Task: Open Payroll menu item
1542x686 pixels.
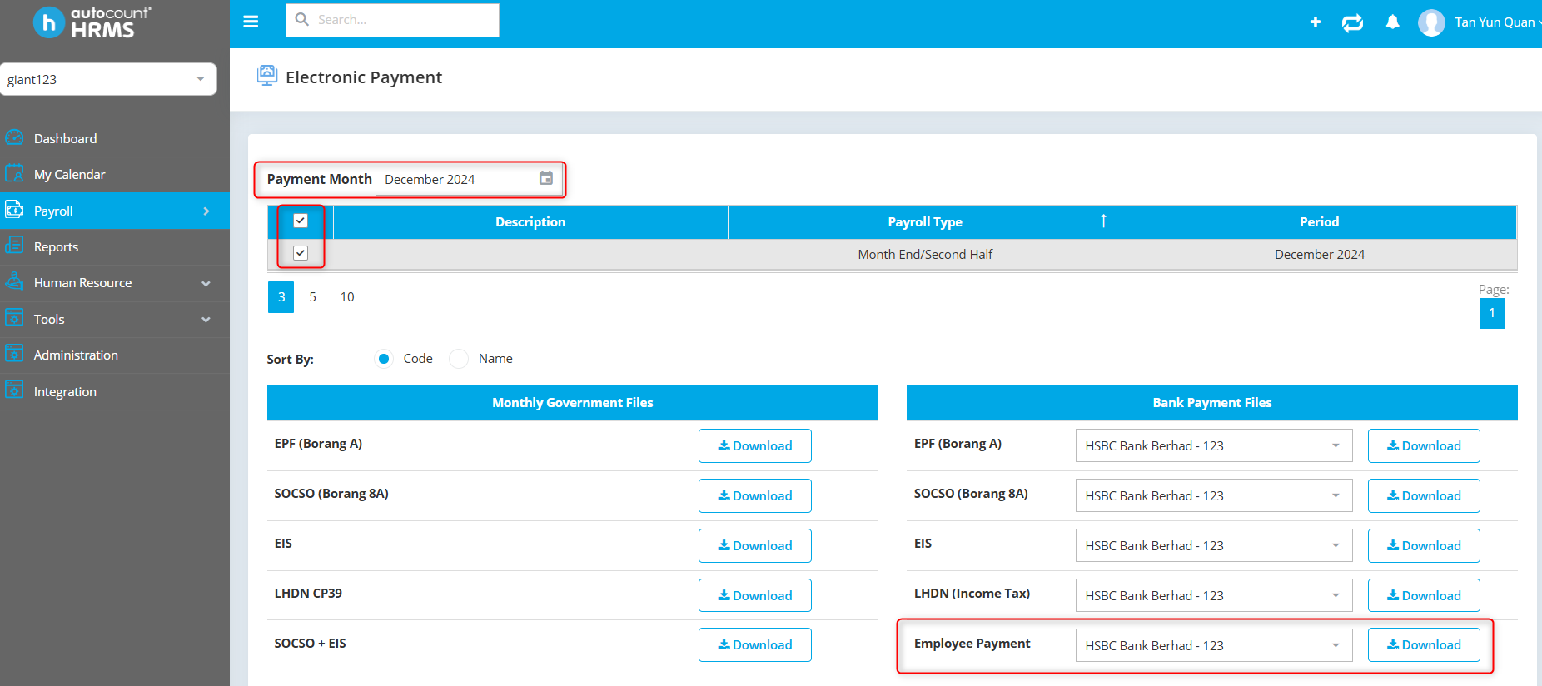Action: [x=115, y=211]
